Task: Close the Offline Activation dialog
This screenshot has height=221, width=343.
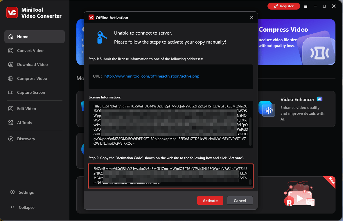Action: 252,17
